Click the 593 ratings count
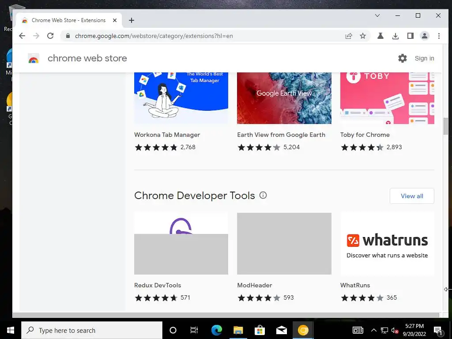The image size is (452, 339). click(289, 298)
